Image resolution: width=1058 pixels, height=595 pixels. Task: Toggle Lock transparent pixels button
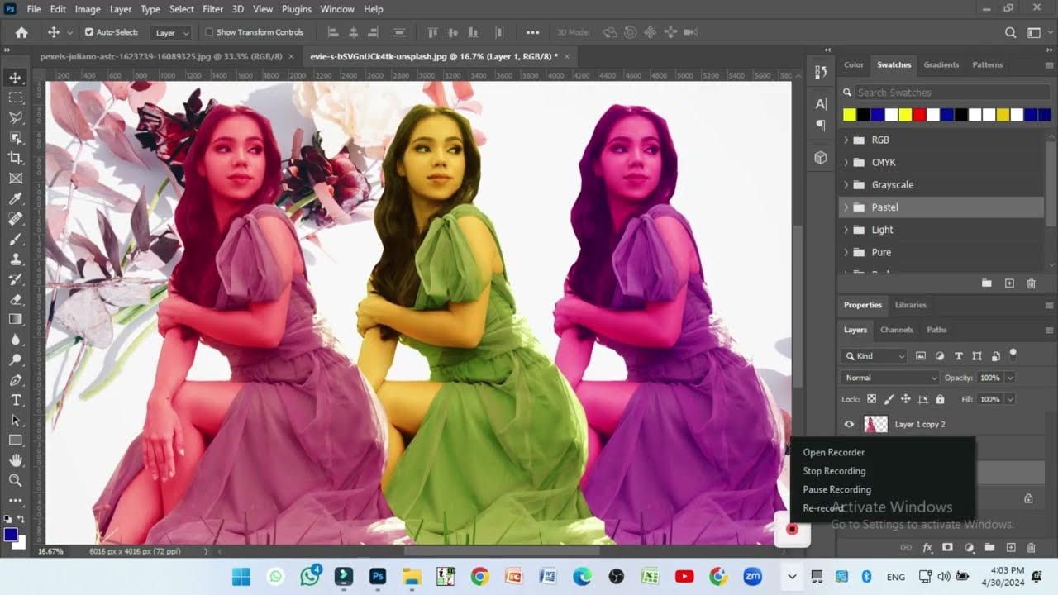(x=871, y=399)
